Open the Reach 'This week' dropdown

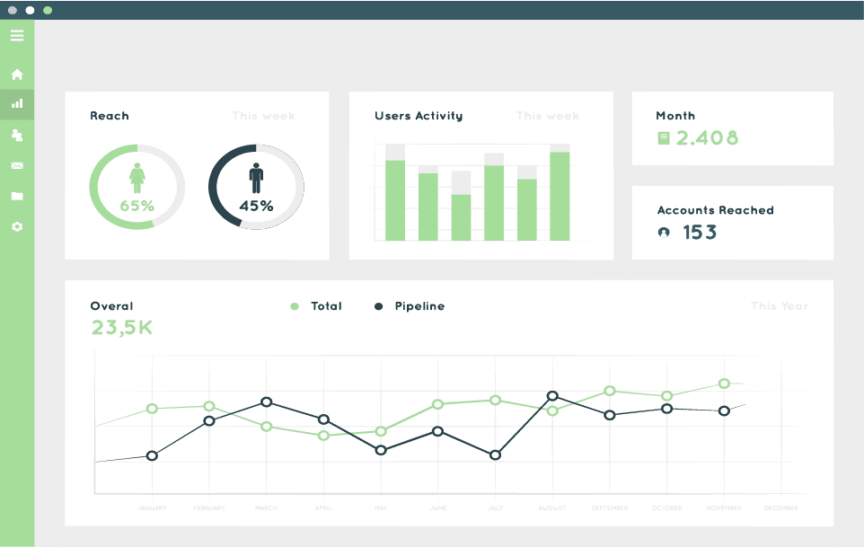point(263,116)
